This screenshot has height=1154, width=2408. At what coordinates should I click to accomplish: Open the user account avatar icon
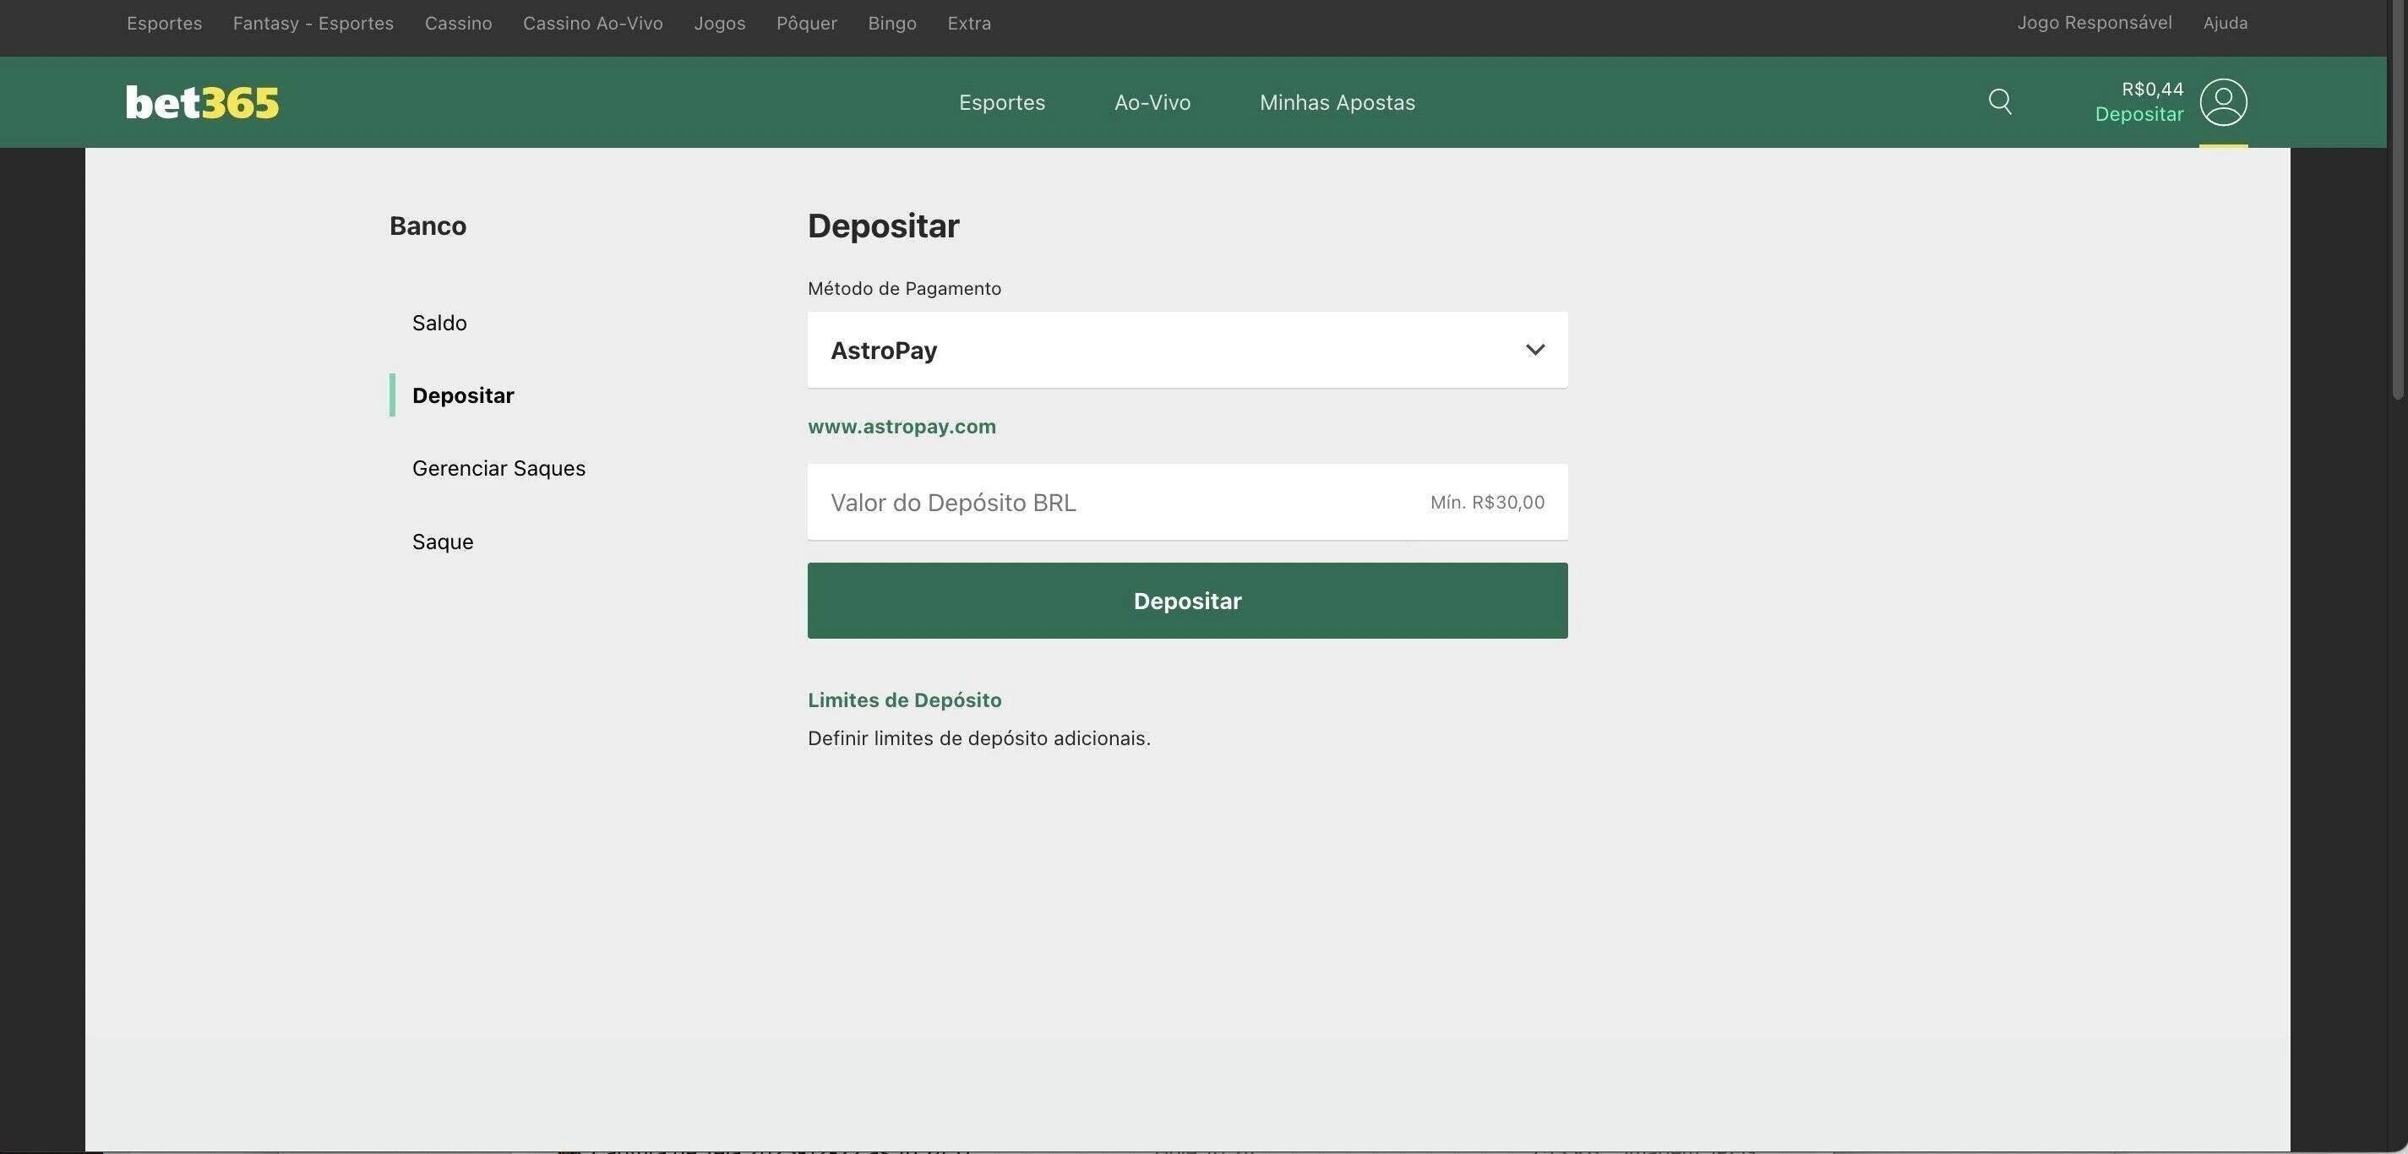2223,102
